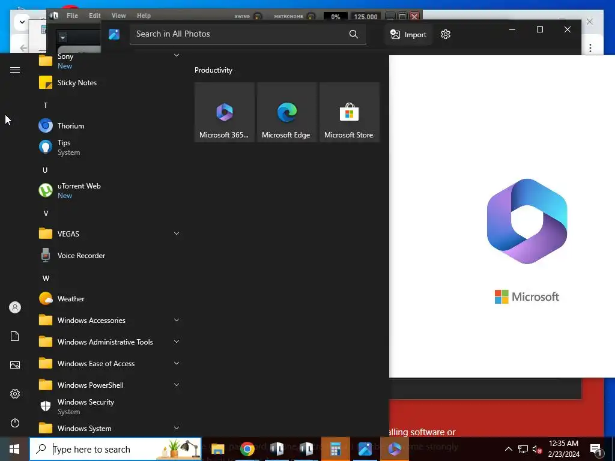This screenshot has width=615, height=461.
Task: Click the Productivity group heading
Action: click(213, 70)
